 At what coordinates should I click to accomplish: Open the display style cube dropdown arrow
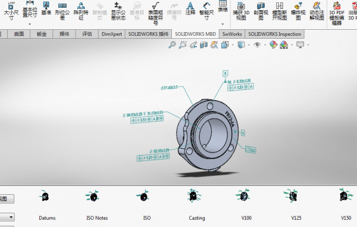point(249,45)
